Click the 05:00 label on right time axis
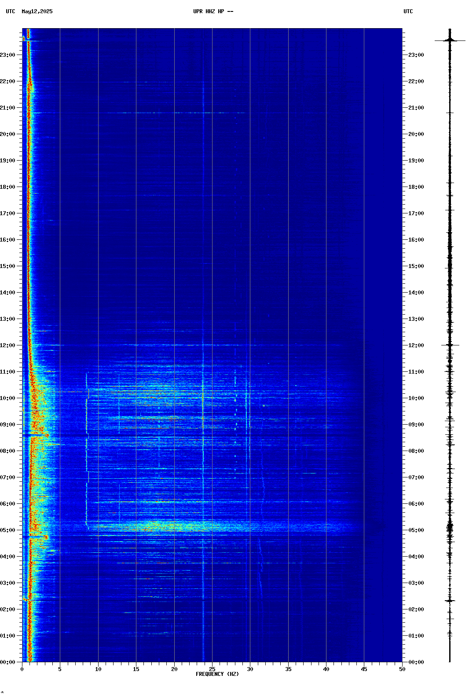The height and width of the screenshot is (697, 469). [x=416, y=530]
